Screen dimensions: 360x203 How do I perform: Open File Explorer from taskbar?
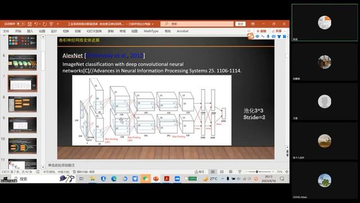(92, 179)
